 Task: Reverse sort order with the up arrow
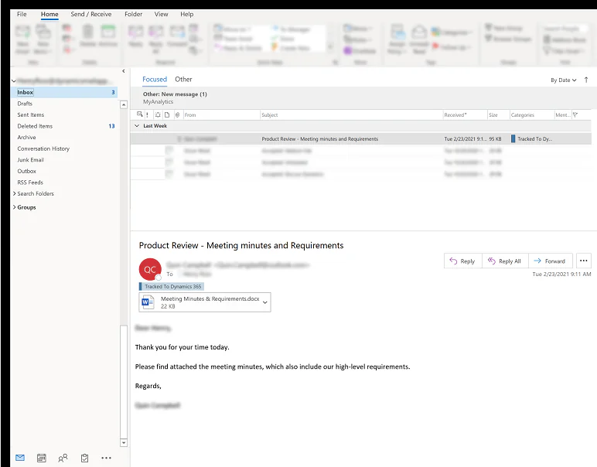pos(586,80)
